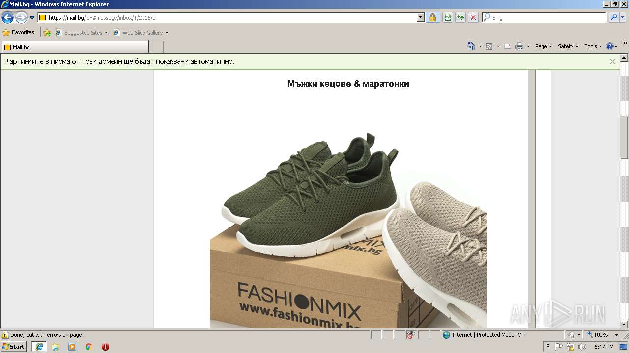The image size is (629, 353).
Task: Open a new blank tab
Action: (x=156, y=47)
